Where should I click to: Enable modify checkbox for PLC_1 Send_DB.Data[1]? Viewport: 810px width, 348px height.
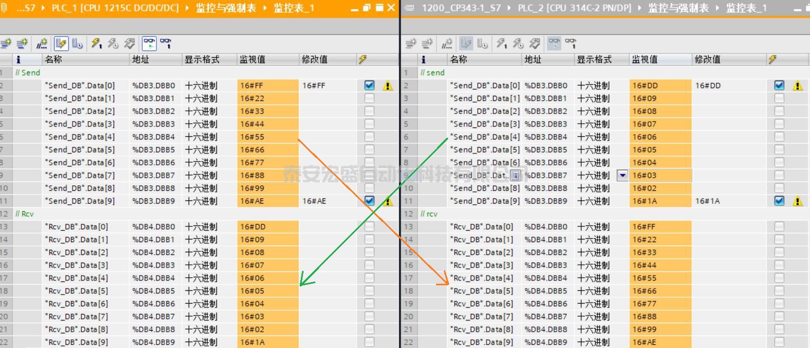tap(369, 98)
